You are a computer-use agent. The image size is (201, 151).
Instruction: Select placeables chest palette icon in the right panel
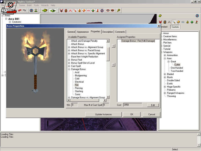pos(178,22)
